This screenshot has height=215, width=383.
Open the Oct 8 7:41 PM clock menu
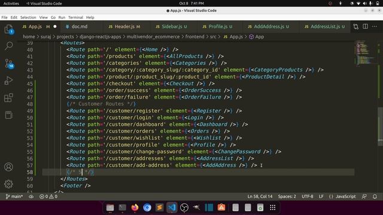coord(191,4)
